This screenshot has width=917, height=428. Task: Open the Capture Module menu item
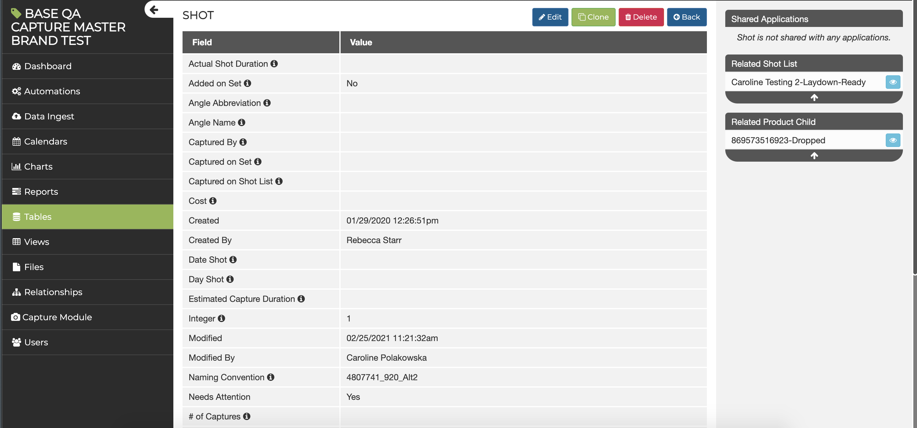pyautogui.click(x=57, y=317)
